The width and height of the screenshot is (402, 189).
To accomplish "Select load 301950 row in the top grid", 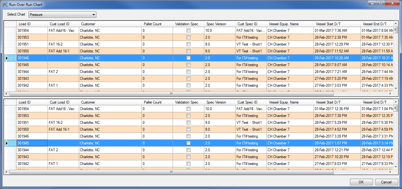I will point(32,51).
